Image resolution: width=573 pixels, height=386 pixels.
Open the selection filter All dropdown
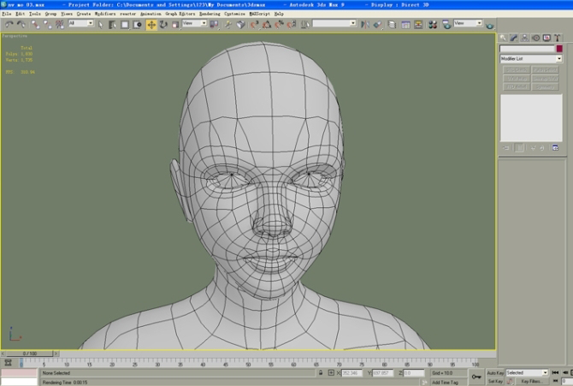(80, 23)
